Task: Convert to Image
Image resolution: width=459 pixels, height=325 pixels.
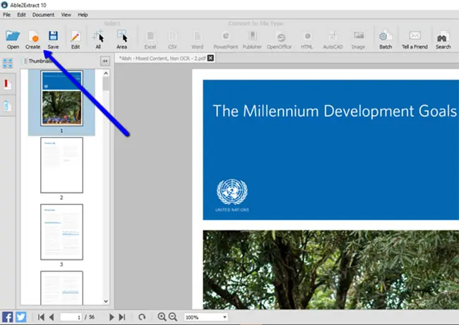Action: [x=358, y=39]
